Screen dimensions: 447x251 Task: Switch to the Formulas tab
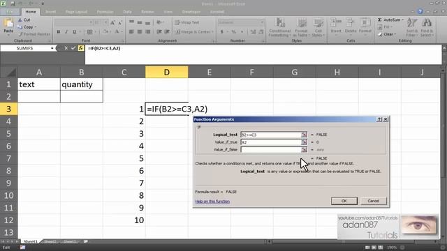(105, 12)
